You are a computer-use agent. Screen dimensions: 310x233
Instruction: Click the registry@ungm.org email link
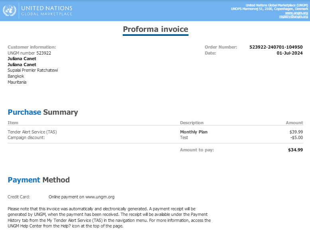pos(294,16)
